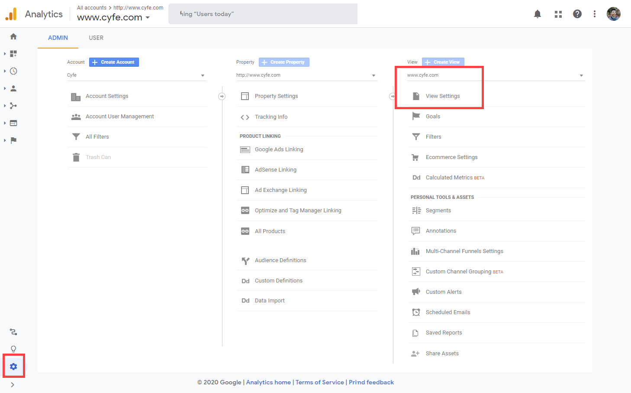Expand the View dropdown showing www.cyfe.com

pyautogui.click(x=581, y=75)
